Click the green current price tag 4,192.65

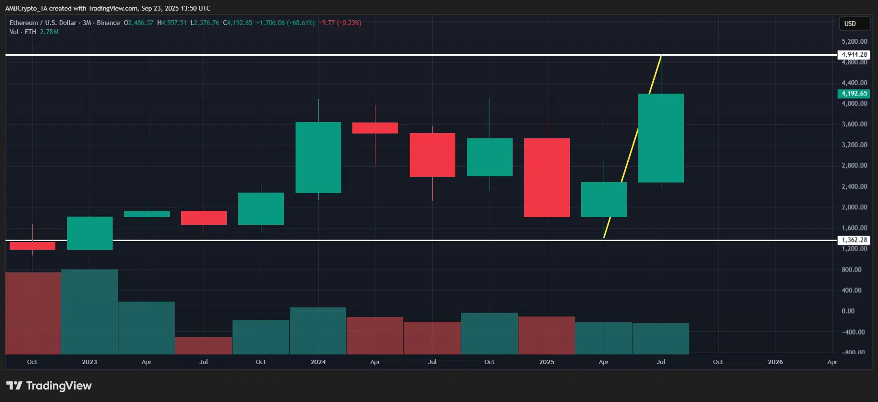[x=854, y=94]
